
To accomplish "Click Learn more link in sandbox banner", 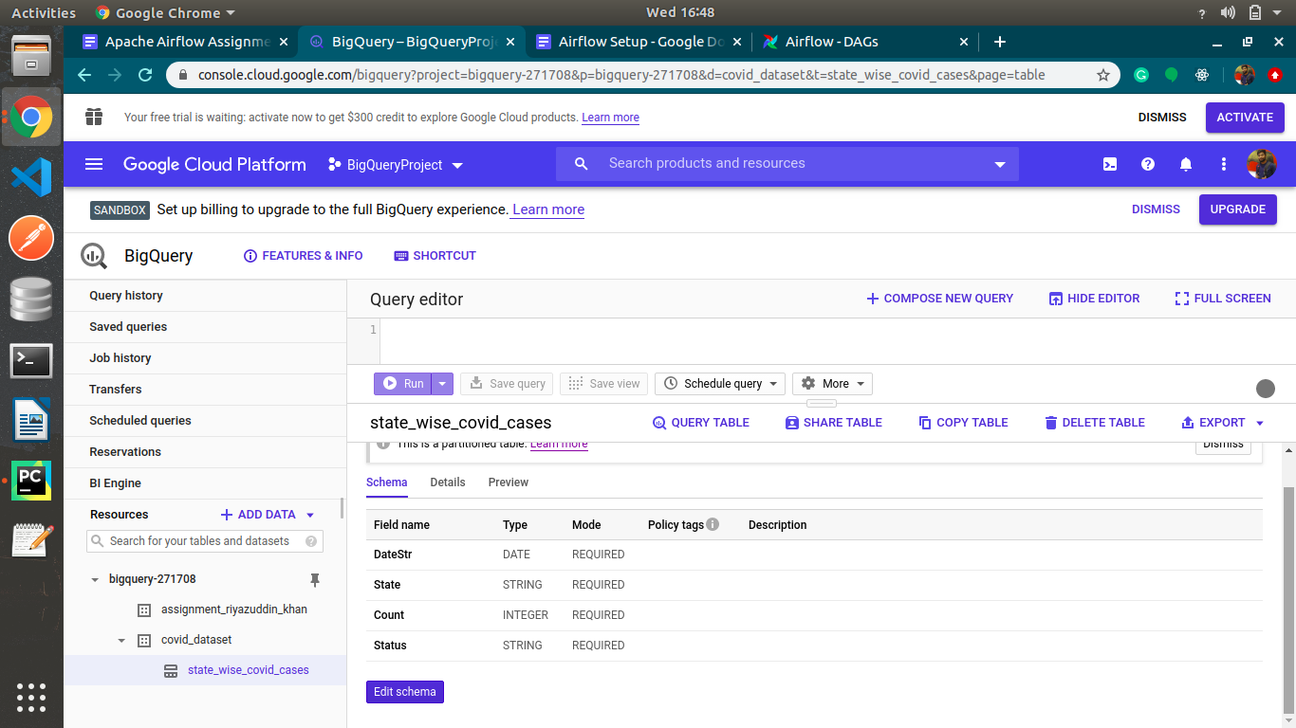I will coord(548,209).
